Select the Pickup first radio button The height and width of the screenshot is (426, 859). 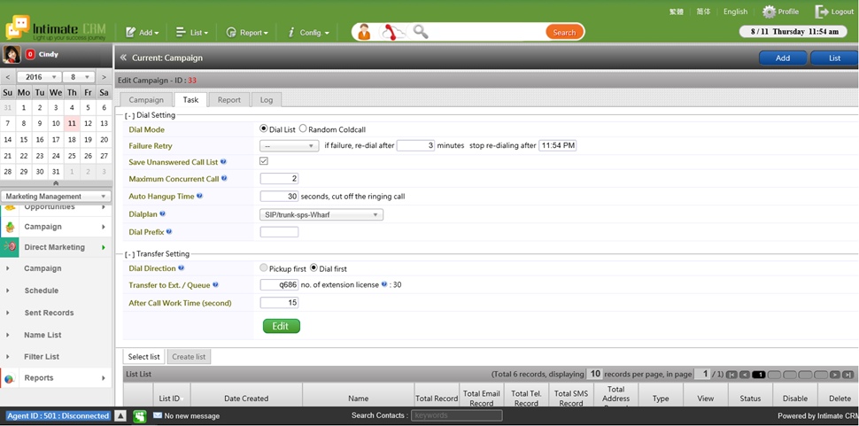click(x=264, y=268)
